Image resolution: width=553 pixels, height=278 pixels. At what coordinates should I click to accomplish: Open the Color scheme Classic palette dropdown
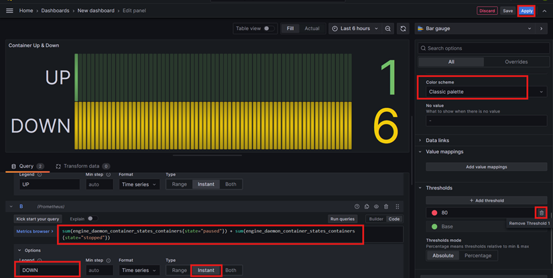(487, 92)
